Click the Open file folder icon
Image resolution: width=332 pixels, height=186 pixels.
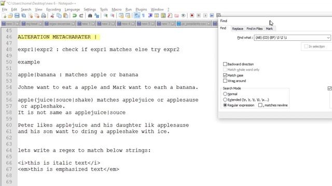(10, 16)
